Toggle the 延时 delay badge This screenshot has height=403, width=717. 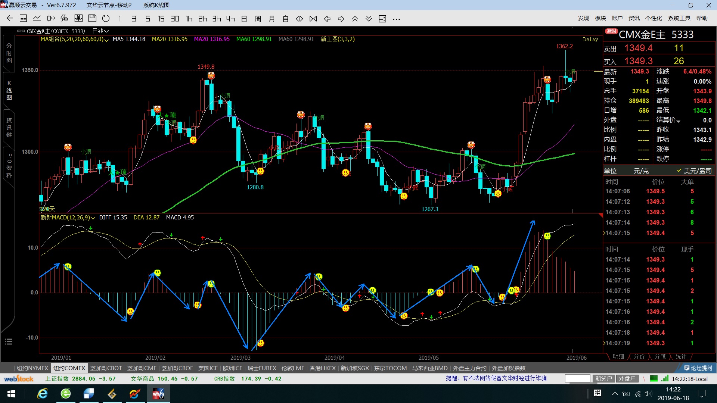click(x=611, y=31)
